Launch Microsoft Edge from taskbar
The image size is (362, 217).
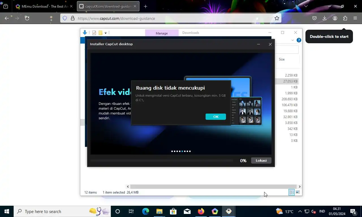[145, 211]
